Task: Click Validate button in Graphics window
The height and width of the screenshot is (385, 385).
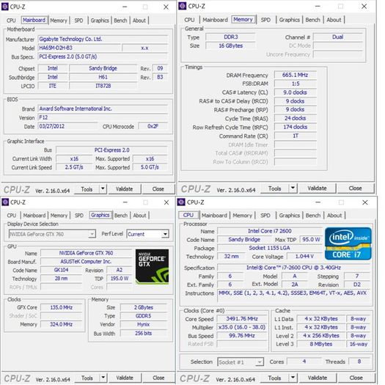Action: click(x=125, y=378)
